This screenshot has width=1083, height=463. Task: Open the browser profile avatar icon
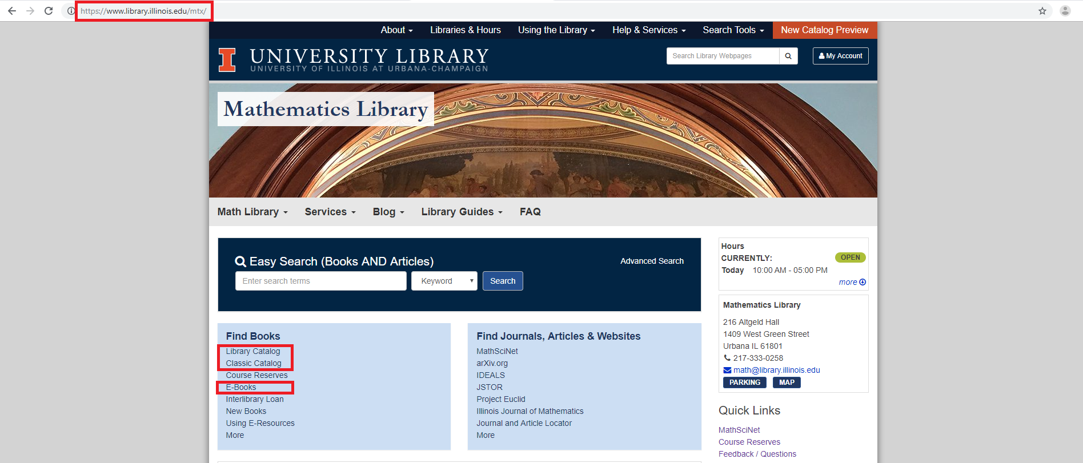point(1065,11)
